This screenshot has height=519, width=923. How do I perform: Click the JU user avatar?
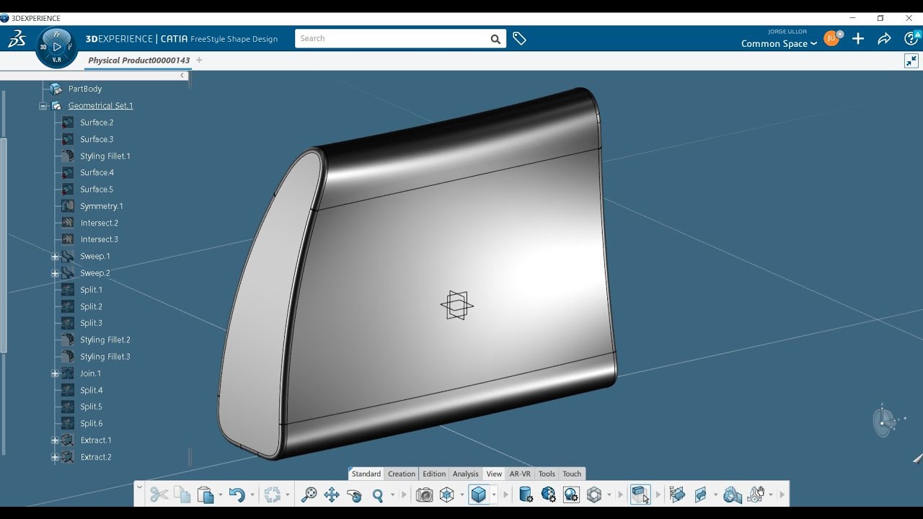831,38
